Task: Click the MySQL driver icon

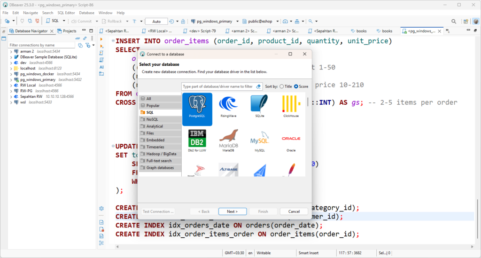Action: click(x=259, y=141)
